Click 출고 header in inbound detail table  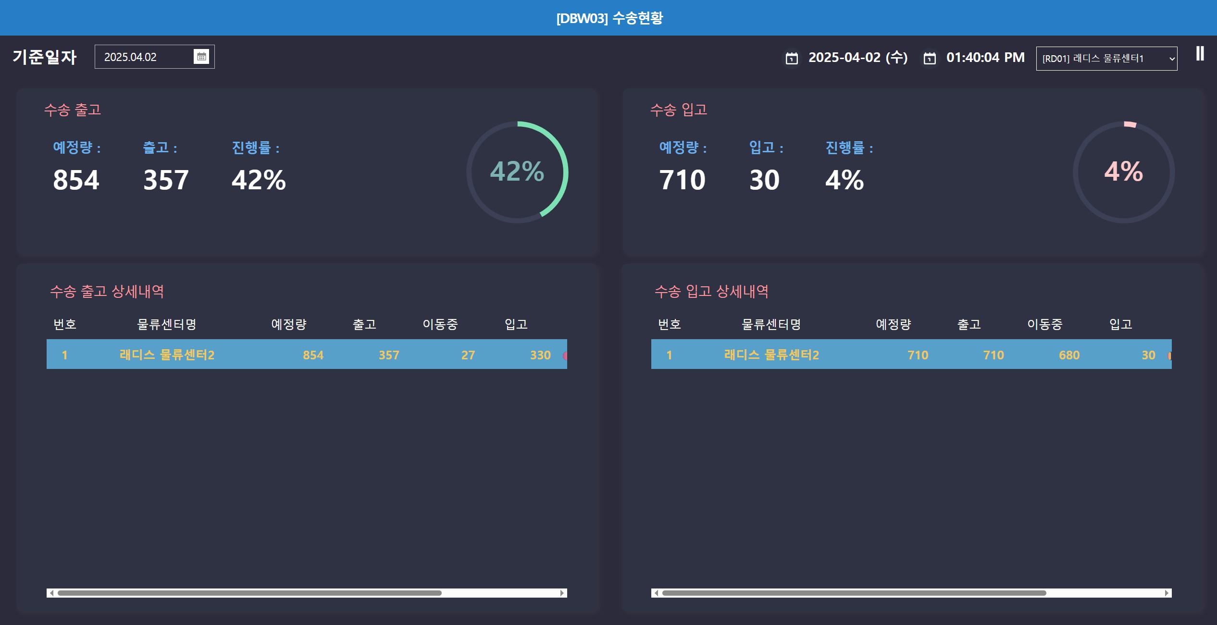(x=969, y=324)
